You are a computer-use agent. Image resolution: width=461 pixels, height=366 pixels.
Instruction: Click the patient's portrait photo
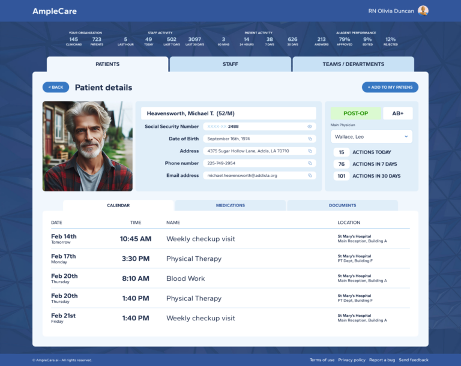[x=88, y=146]
